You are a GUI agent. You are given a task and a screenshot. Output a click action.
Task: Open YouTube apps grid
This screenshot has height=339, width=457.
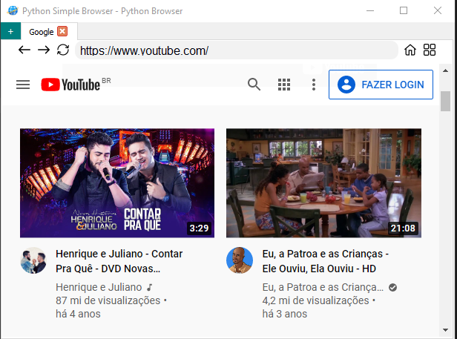(284, 85)
